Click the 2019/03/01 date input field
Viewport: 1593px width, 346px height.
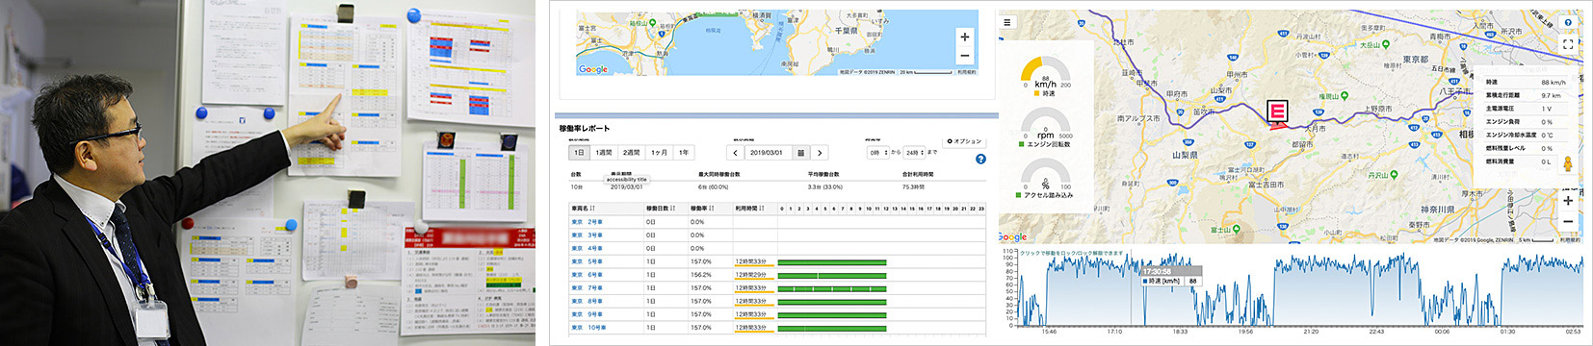tap(769, 153)
